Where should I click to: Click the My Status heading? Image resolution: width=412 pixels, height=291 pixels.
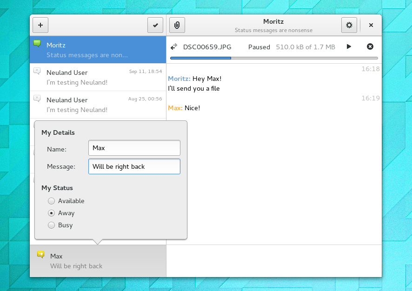coord(57,188)
